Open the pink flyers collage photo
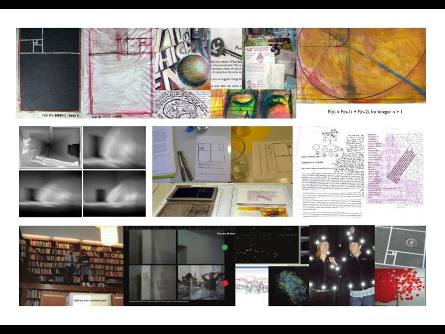445x334 pixels. click(x=269, y=59)
